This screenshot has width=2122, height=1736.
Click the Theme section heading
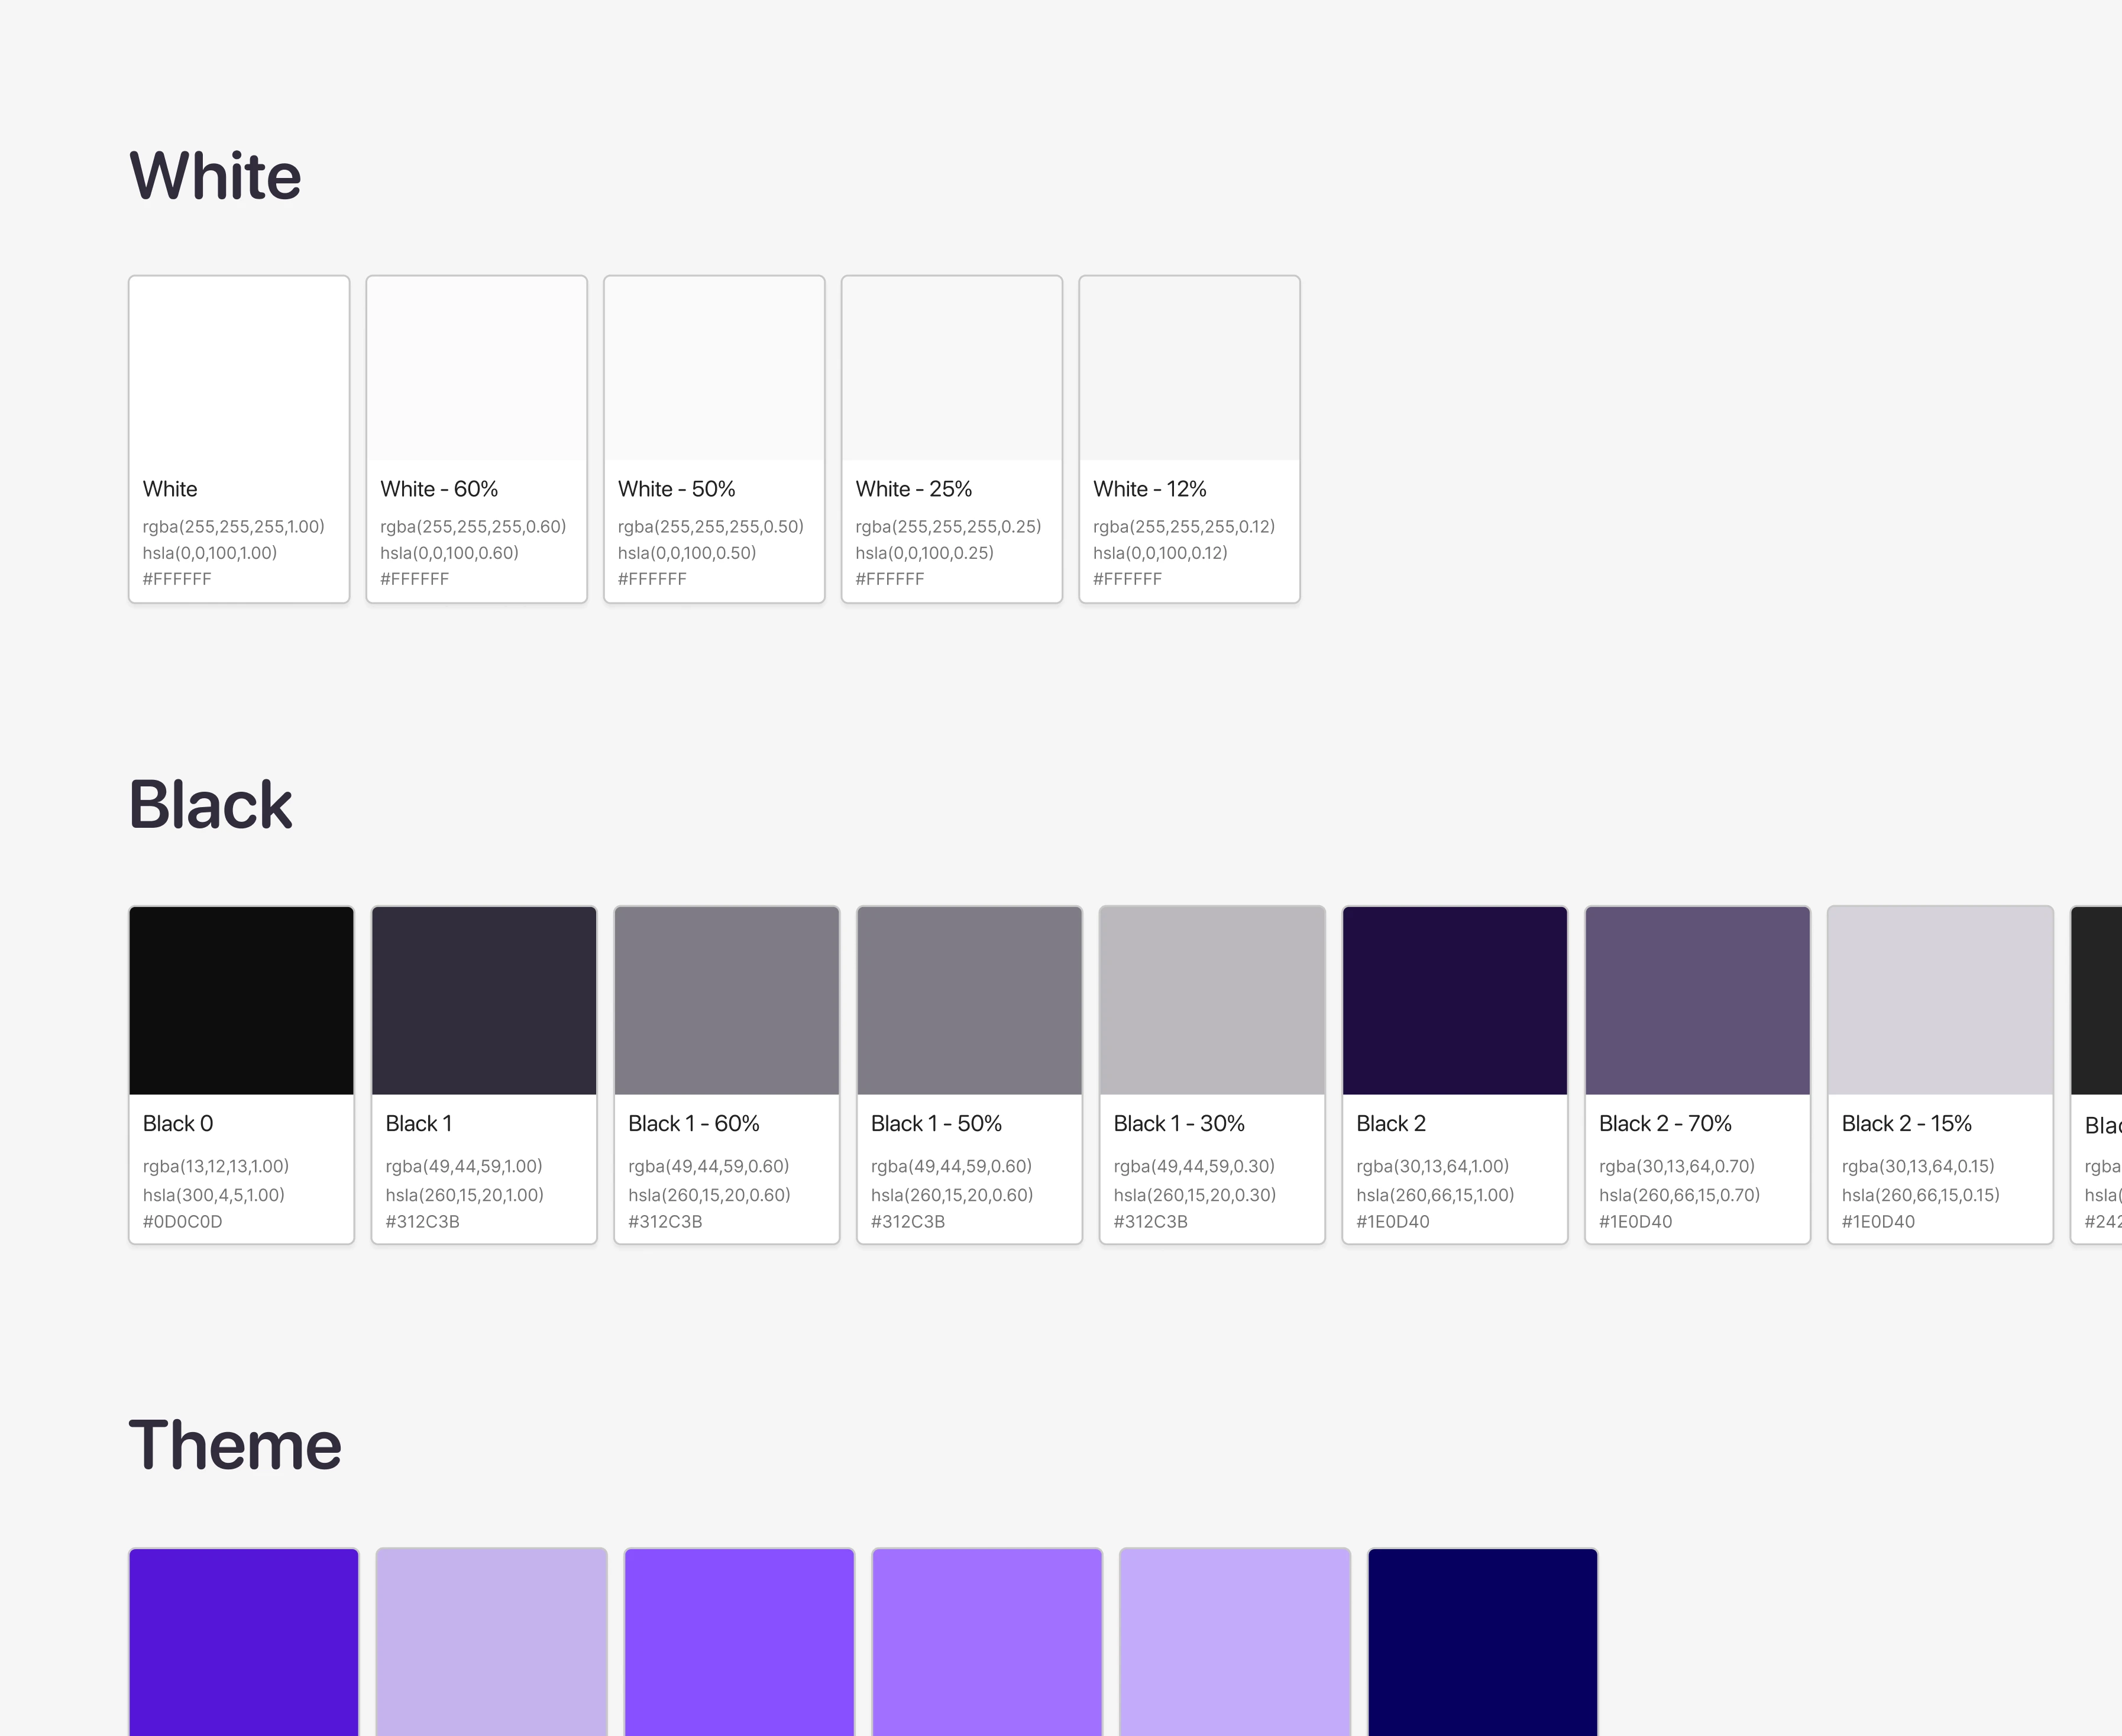pos(235,1446)
